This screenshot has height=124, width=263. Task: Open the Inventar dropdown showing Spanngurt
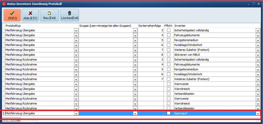click(x=258, y=113)
